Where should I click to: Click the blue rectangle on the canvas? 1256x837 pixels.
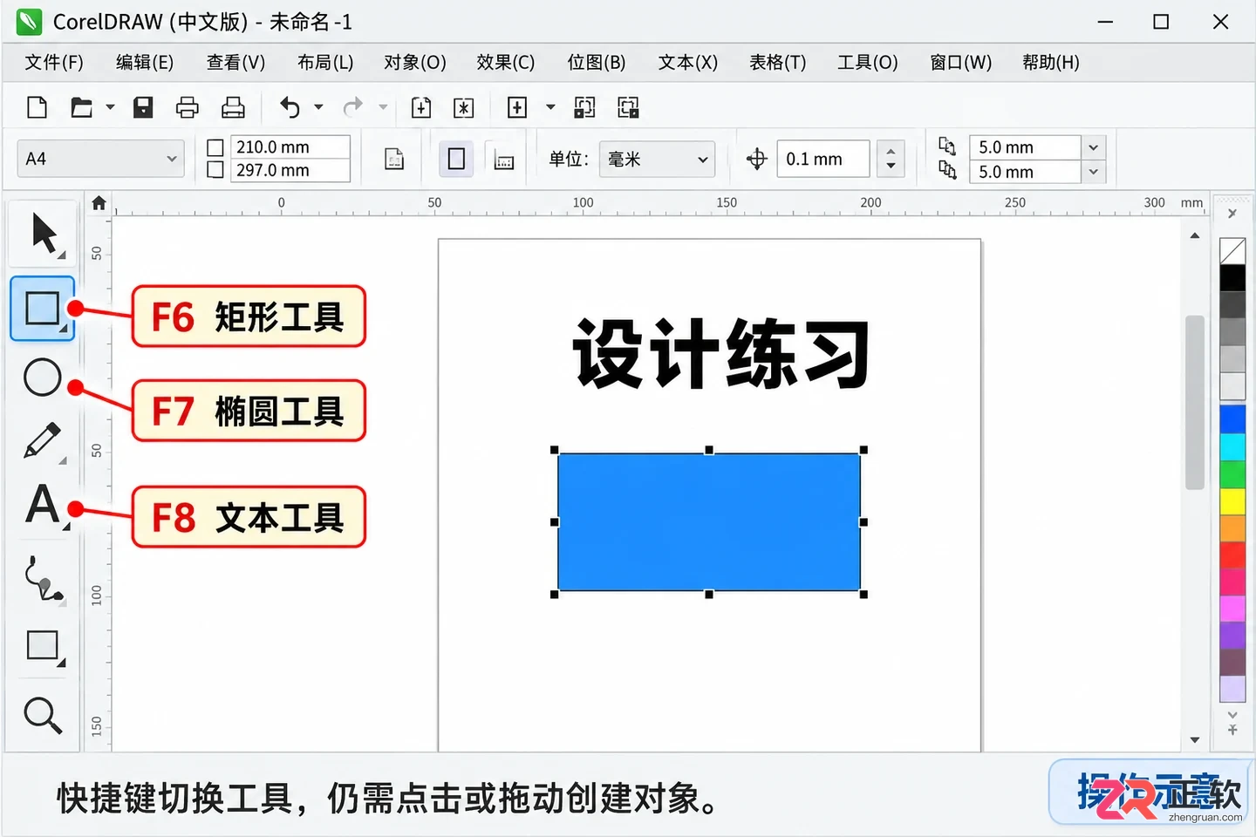tap(709, 522)
